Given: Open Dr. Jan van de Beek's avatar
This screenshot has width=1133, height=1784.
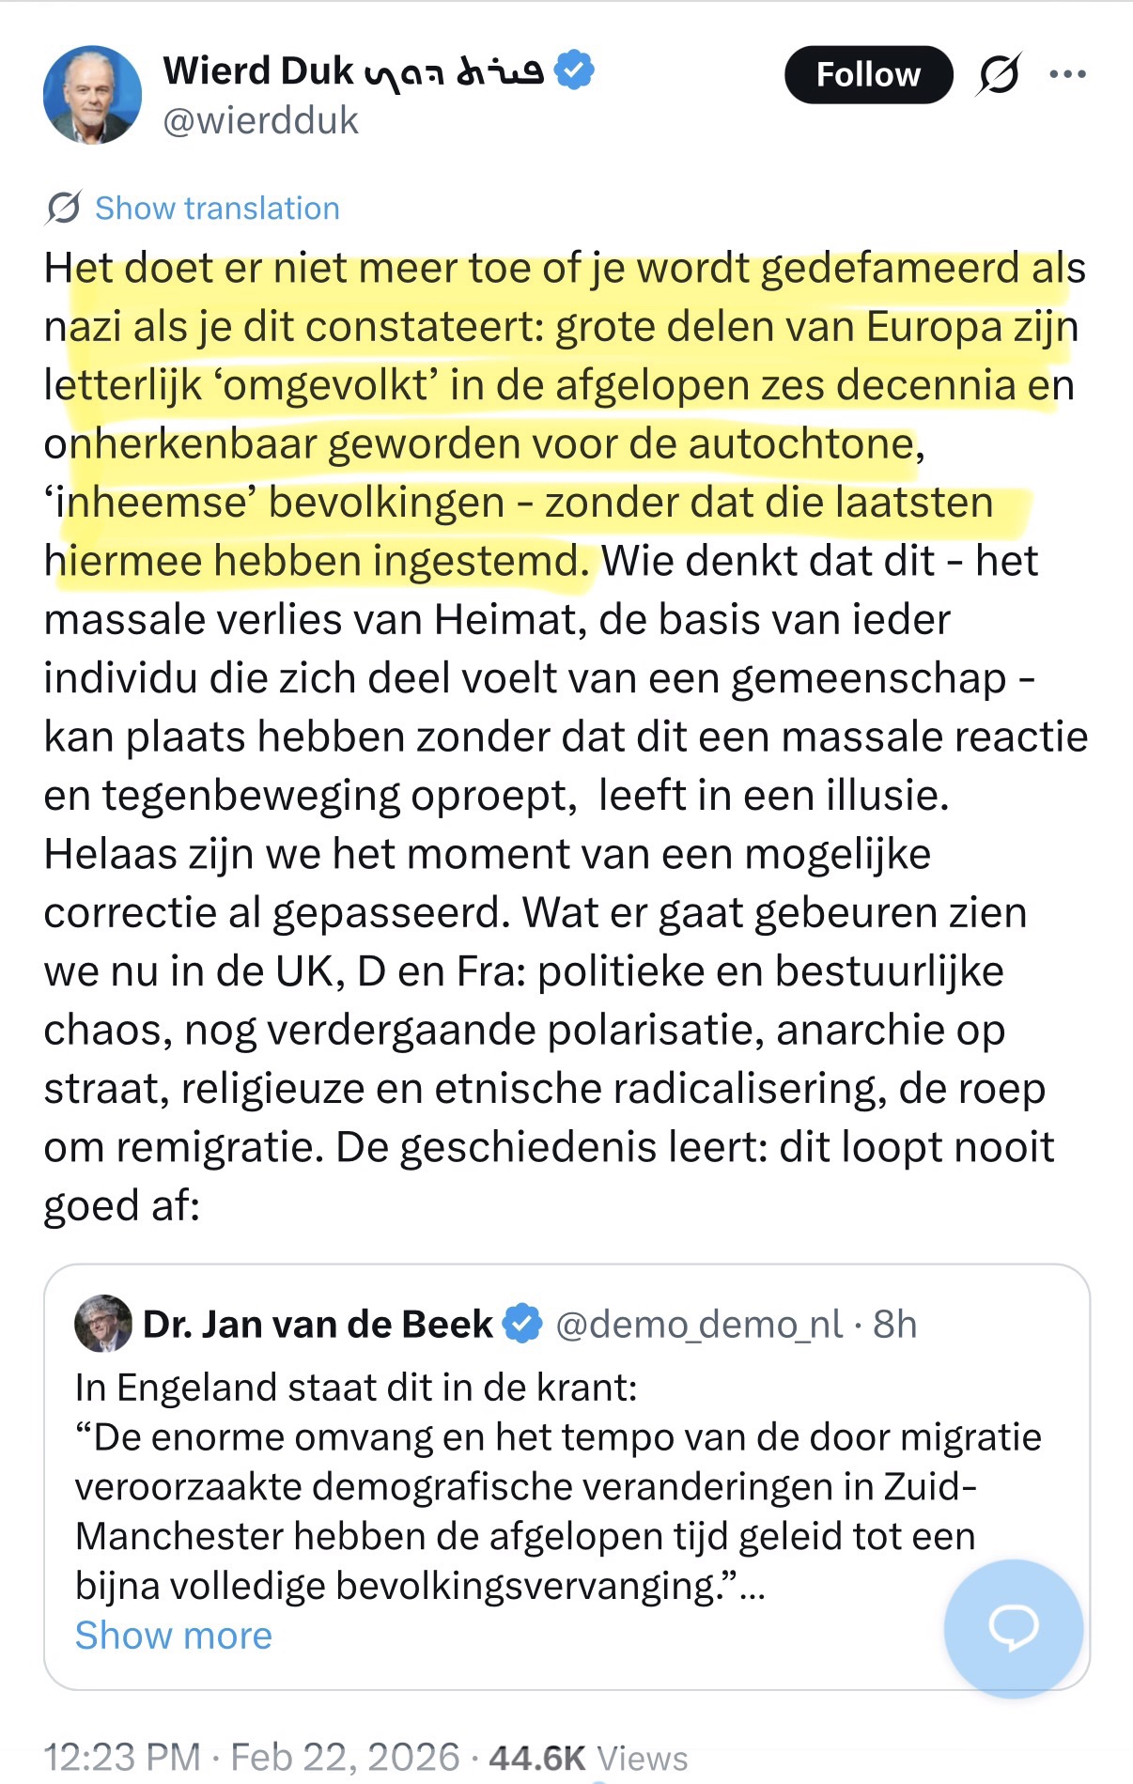Looking at the screenshot, I should pos(103,1324).
